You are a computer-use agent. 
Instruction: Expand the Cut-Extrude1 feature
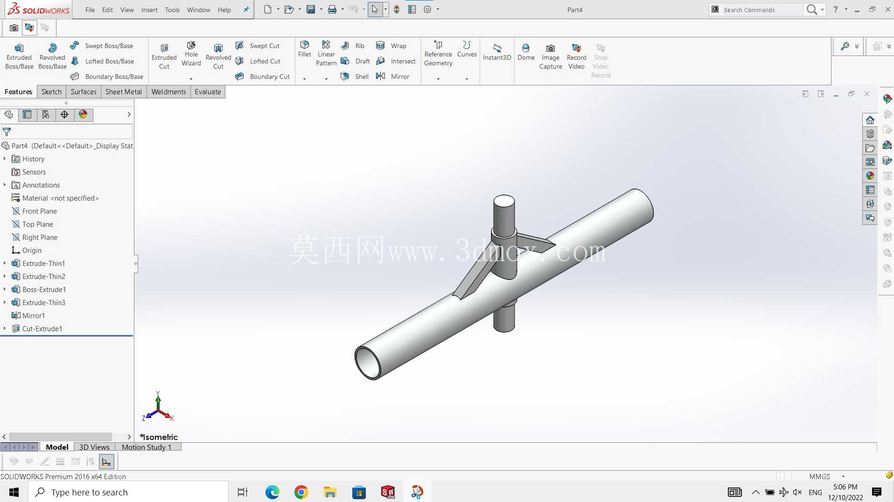tap(5, 329)
